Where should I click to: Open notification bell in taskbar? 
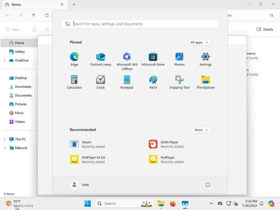click(x=261, y=203)
